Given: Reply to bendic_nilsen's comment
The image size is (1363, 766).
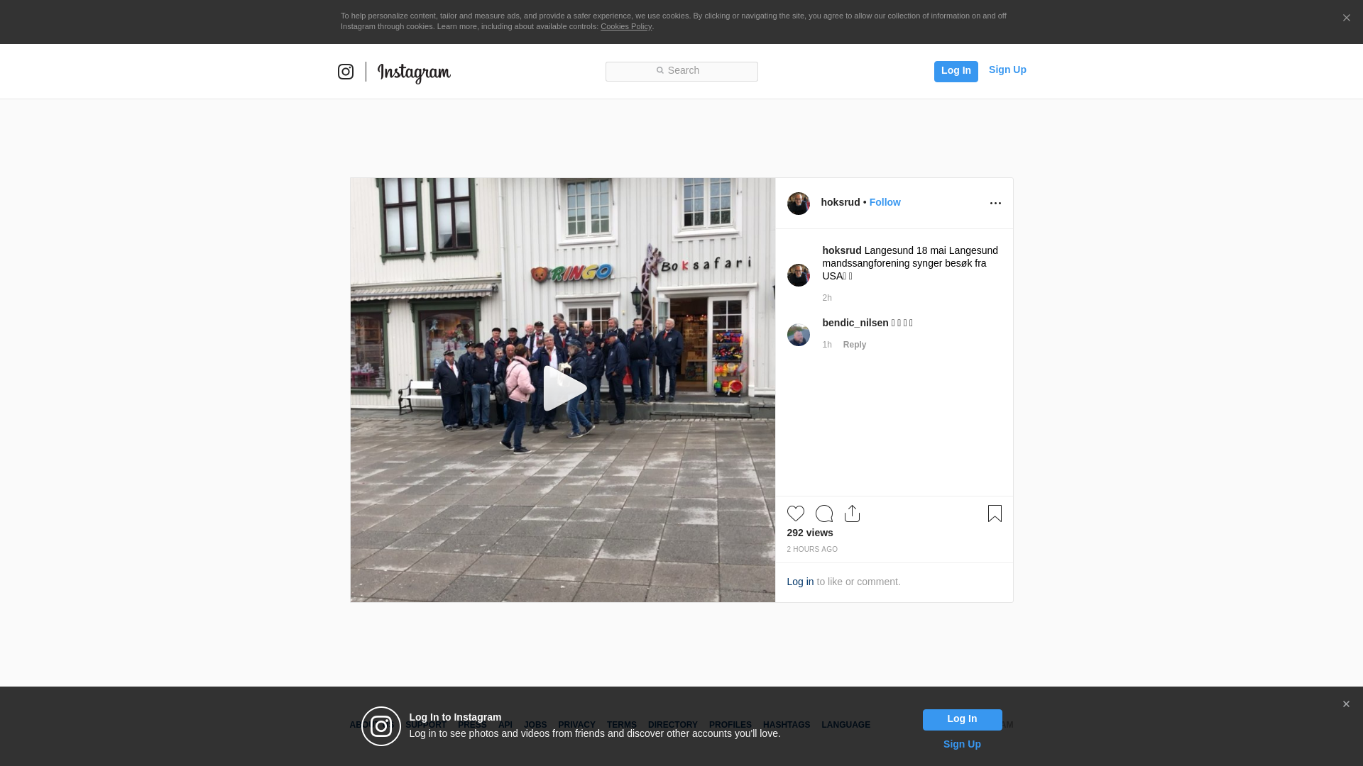Looking at the screenshot, I should coord(855,345).
